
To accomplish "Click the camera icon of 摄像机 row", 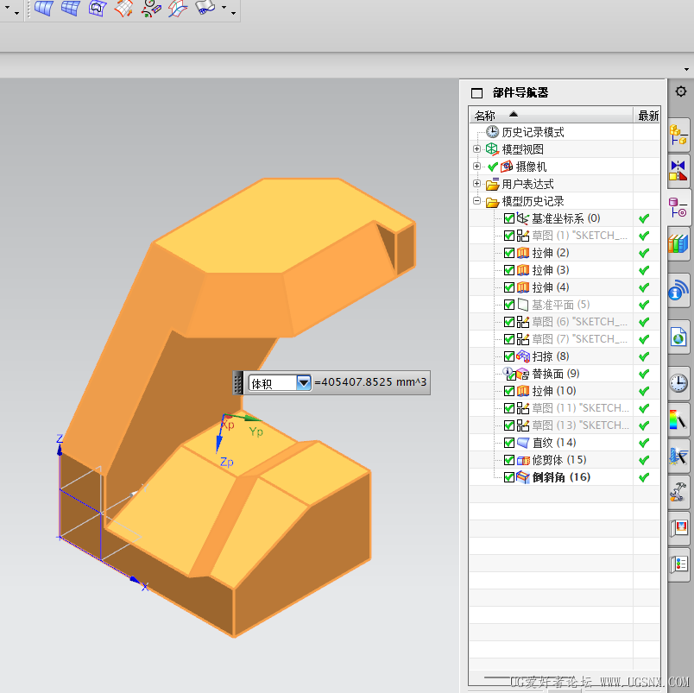I will [x=507, y=167].
